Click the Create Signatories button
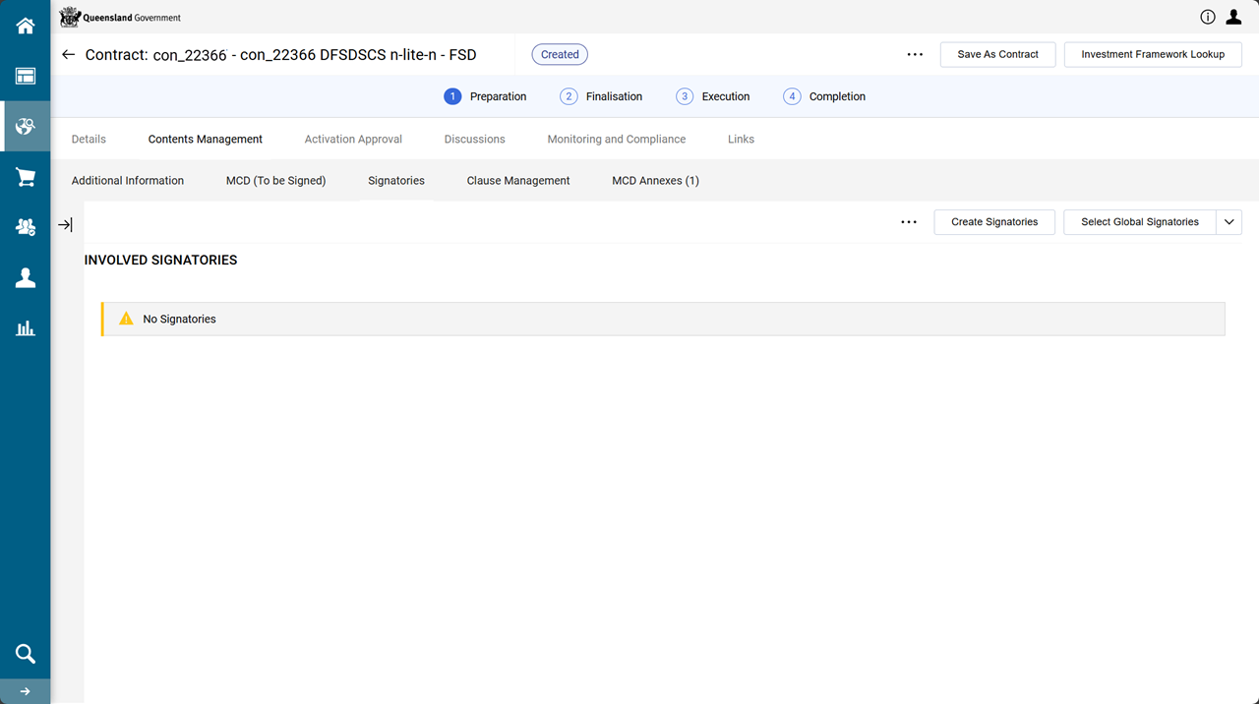 pyautogui.click(x=993, y=222)
